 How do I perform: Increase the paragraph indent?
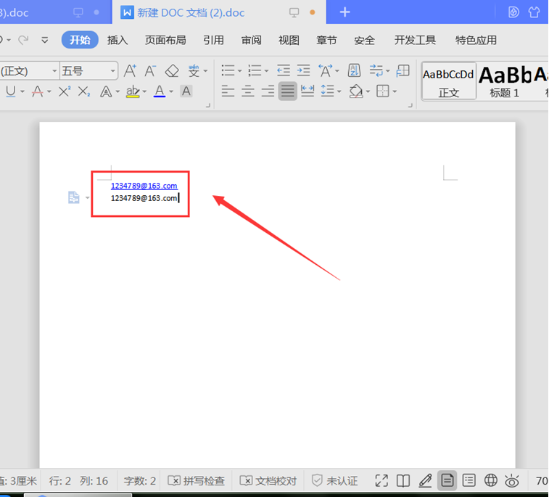click(x=303, y=71)
